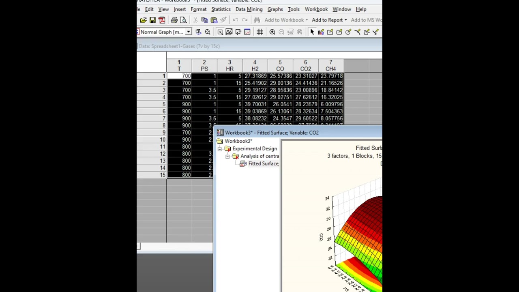Viewport: 519px width, 292px height.
Task: Open the Edit menu
Action: coord(149,9)
